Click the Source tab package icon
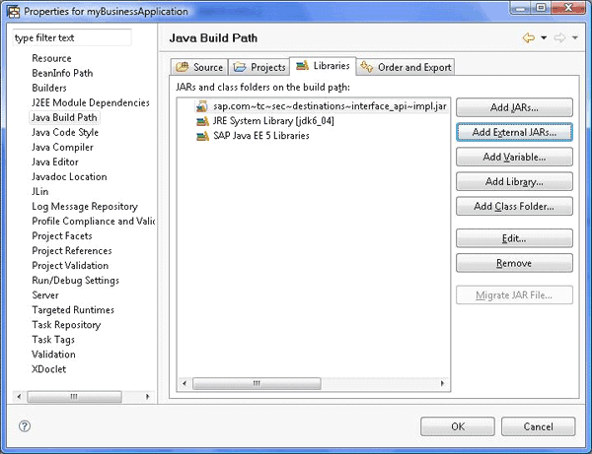This screenshot has width=592, height=454. [183, 67]
